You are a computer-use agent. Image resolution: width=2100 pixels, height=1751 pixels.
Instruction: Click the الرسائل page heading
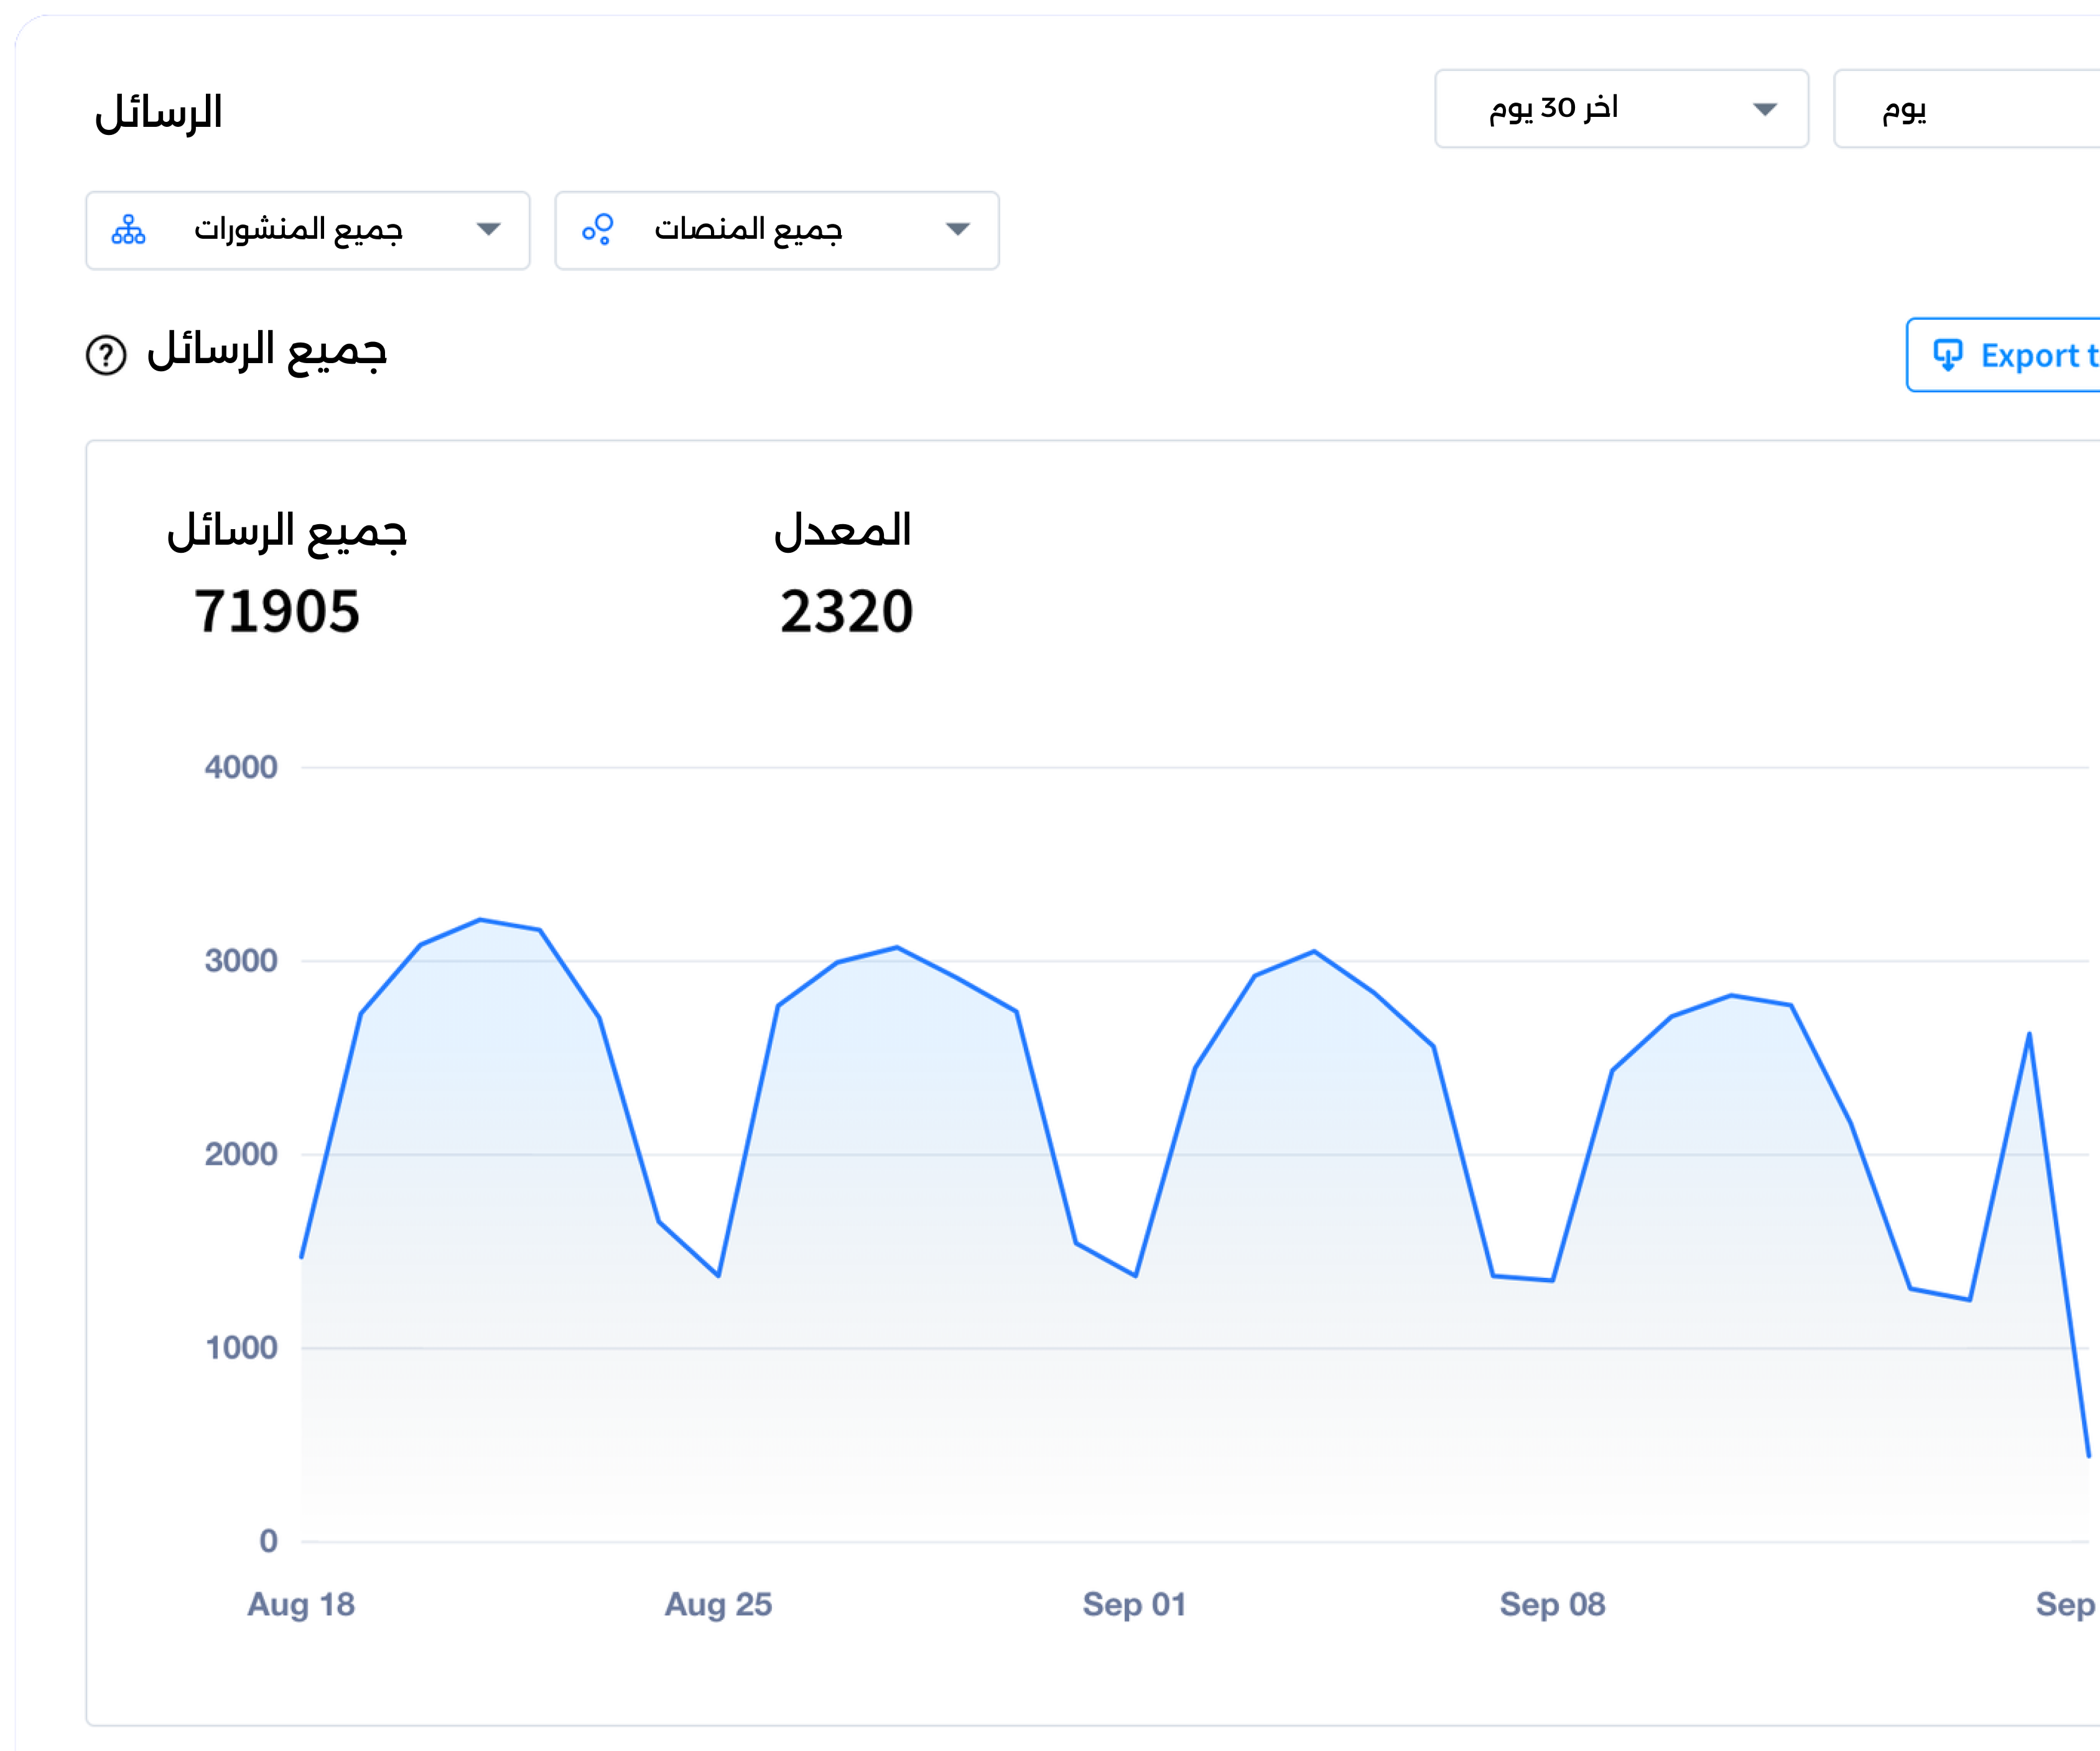(158, 112)
